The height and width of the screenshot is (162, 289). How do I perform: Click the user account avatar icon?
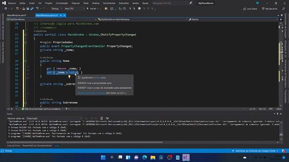coord(257,3)
